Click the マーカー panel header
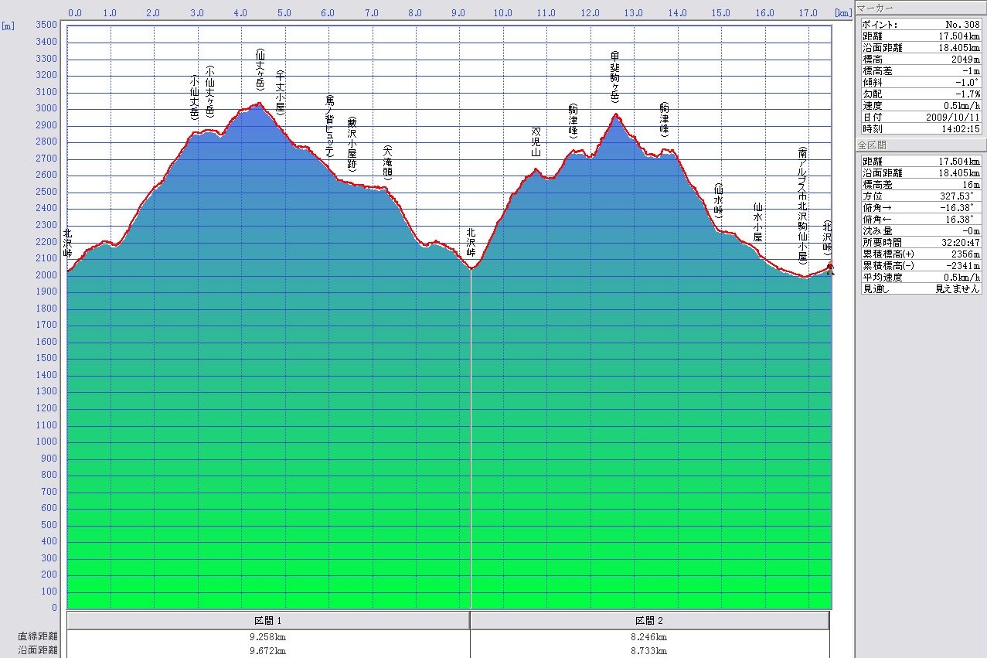Screen dimensions: 987x658 pos(921,9)
